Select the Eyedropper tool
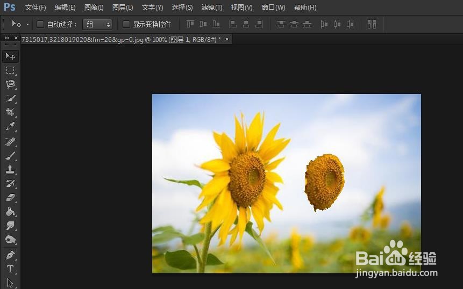The height and width of the screenshot is (289, 463). point(10,126)
